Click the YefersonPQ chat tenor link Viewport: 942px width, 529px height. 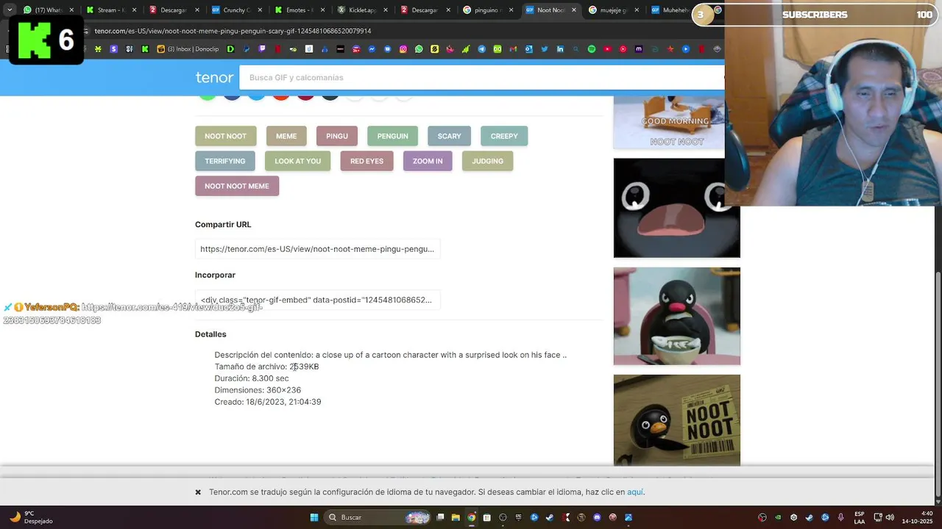pyautogui.click(x=132, y=314)
